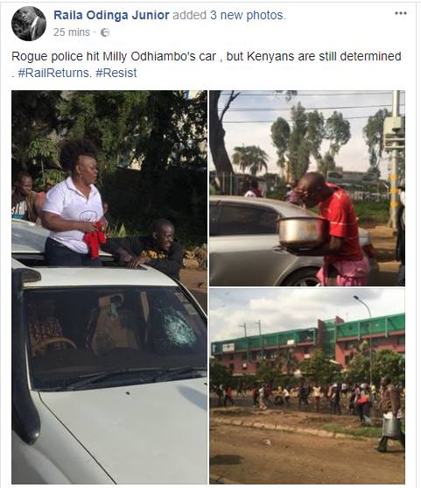
Task: Click the woman in white polo shirt
Action: tap(74, 205)
